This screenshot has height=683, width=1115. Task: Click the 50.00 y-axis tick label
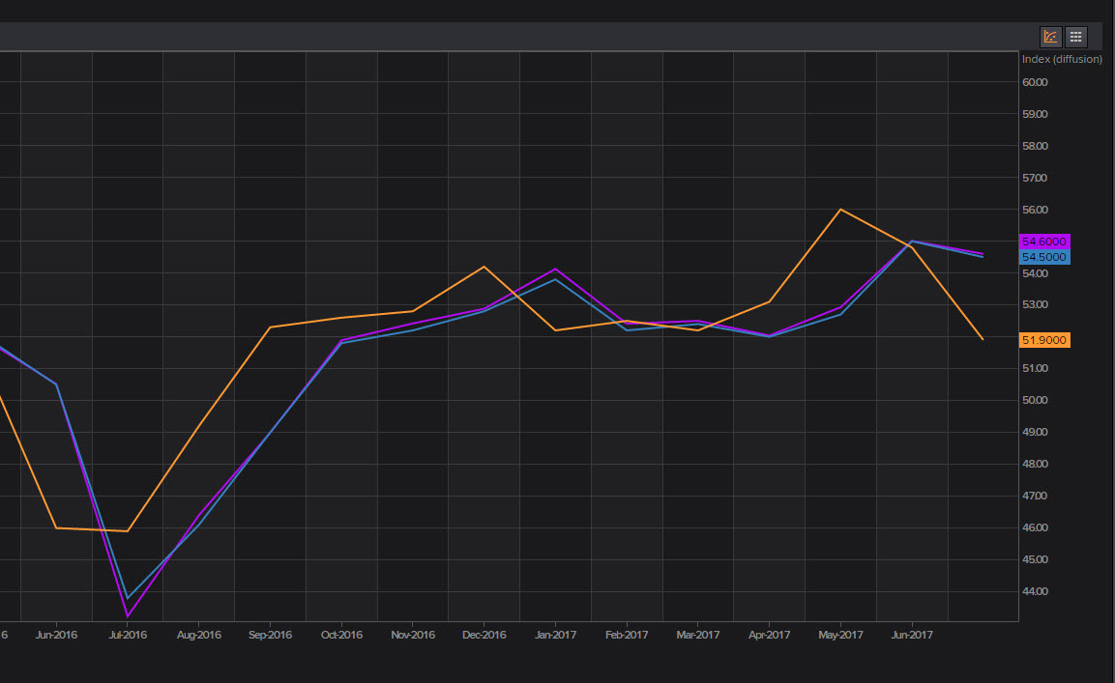1035,400
